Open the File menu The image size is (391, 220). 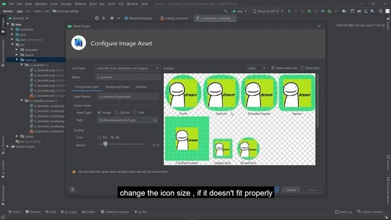pyautogui.click(x=11, y=4)
